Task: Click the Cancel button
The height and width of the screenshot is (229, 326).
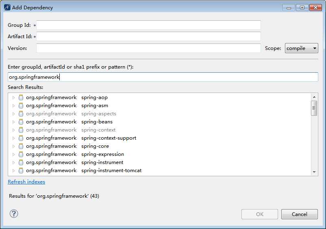Action: click(x=300, y=214)
